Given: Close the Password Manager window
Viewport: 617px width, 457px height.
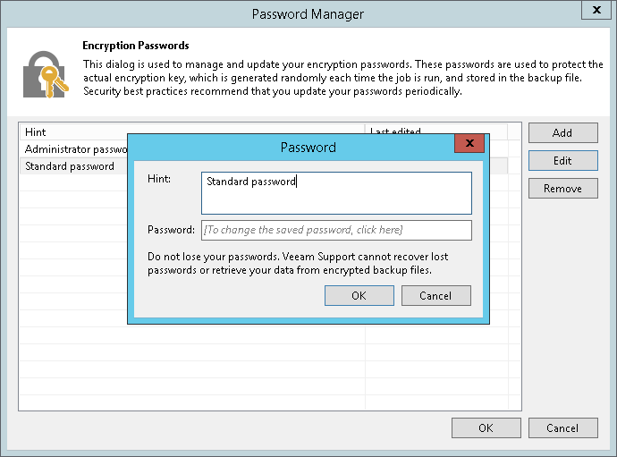Looking at the screenshot, I should [597, 12].
